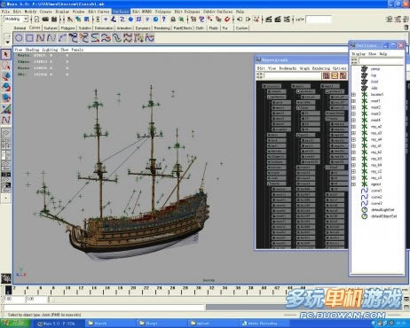The width and height of the screenshot is (410, 328).
Task: Switch to the Polygons shelf tab
Action: (68, 28)
